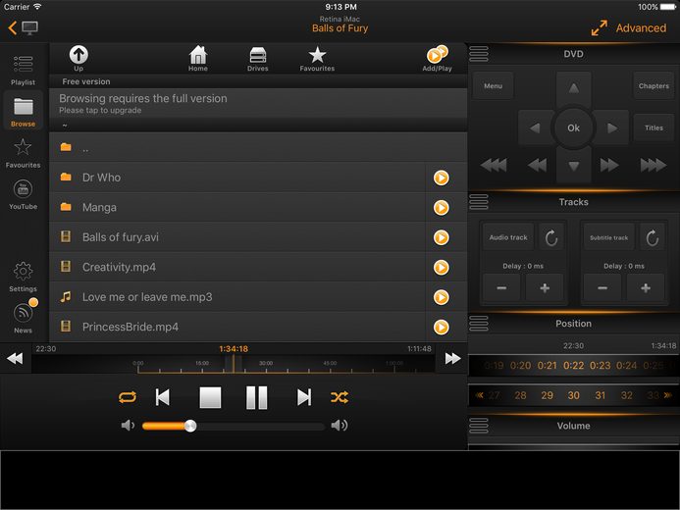The width and height of the screenshot is (680, 510).
Task: Click the DVD double rewind button
Action: [x=538, y=165]
